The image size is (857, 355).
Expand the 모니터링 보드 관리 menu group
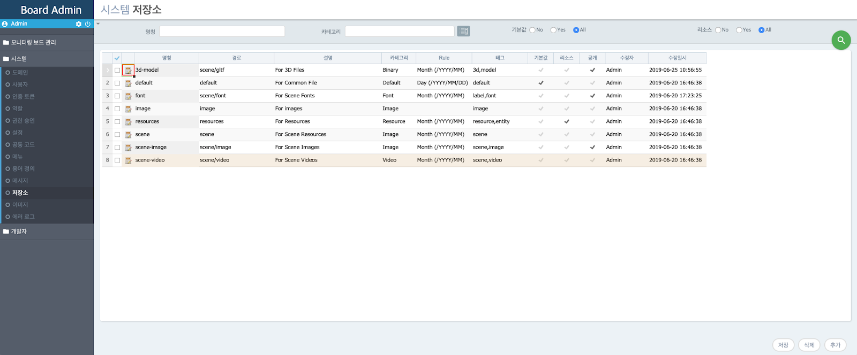[x=47, y=42]
